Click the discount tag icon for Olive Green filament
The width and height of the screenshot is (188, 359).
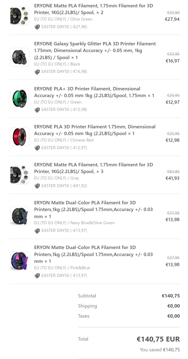[37, 27]
